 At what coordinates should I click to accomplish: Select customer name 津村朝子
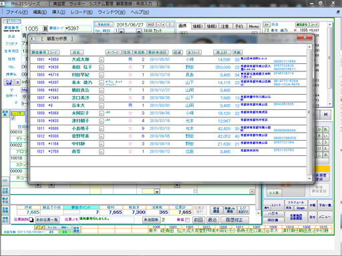[80, 121]
